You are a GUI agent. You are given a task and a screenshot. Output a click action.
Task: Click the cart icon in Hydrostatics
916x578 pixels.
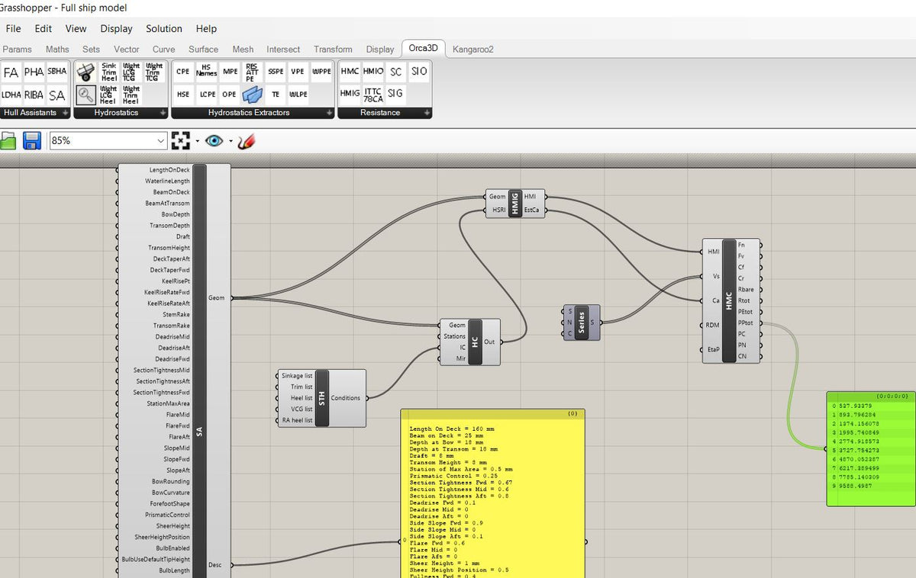(x=85, y=72)
